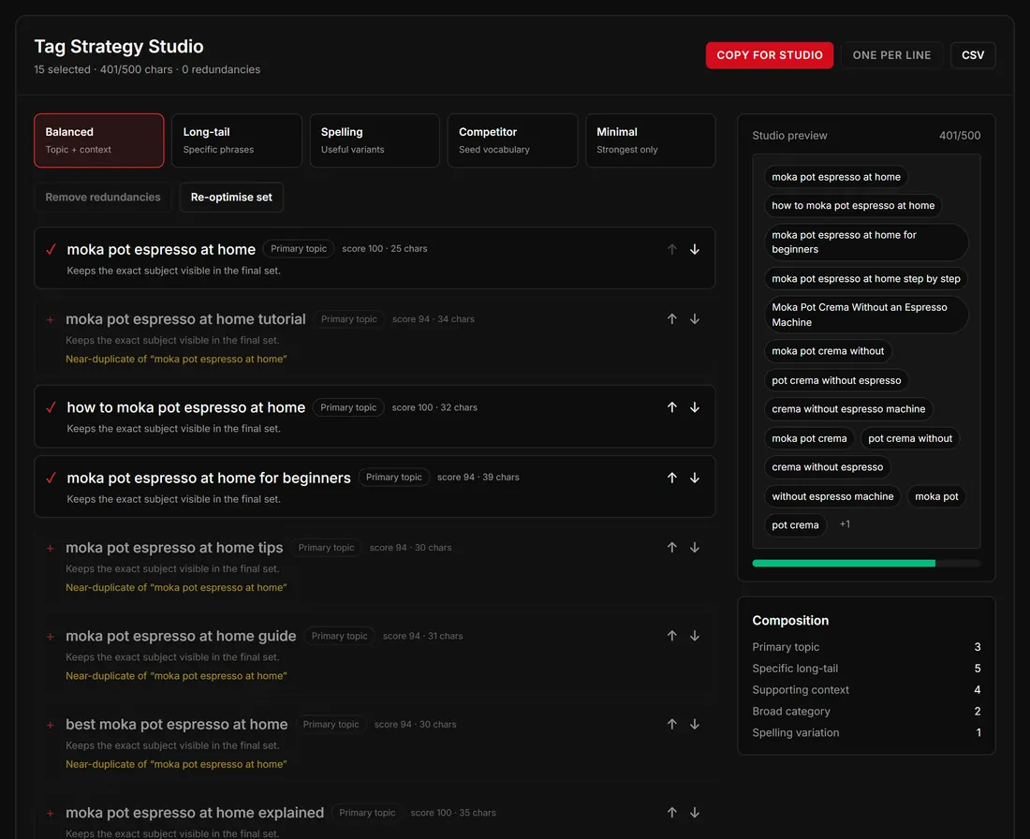Click COPY FOR STUDIO button

[x=769, y=55]
